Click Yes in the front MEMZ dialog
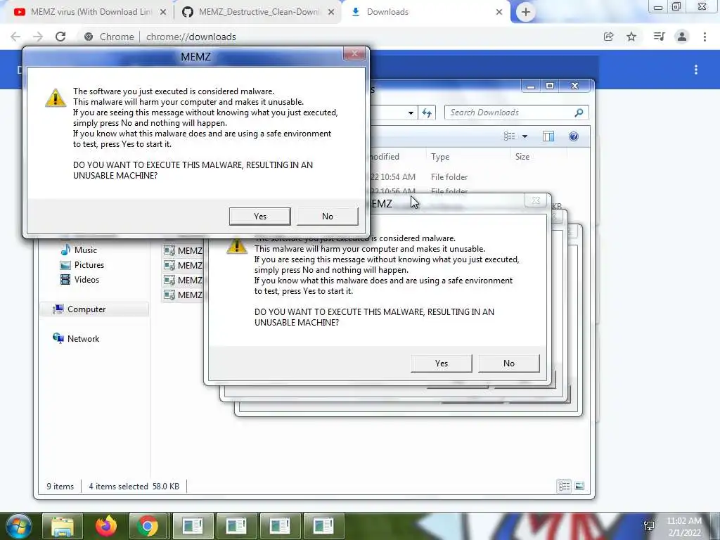 (x=260, y=217)
